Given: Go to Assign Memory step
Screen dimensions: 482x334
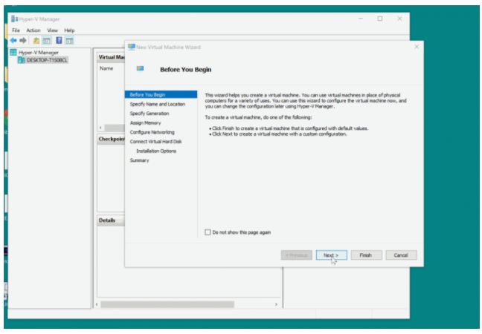Looking at the screenshot, I should [x=145, y=122].
